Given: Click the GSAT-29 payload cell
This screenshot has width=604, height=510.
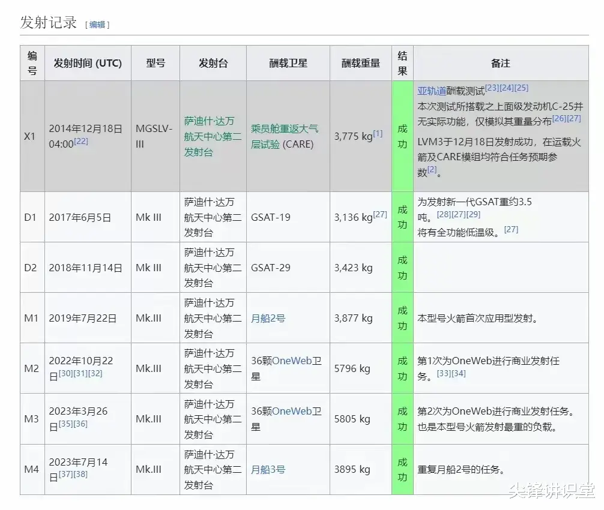Looking at the screenshot, I should [x=288, y=268].
